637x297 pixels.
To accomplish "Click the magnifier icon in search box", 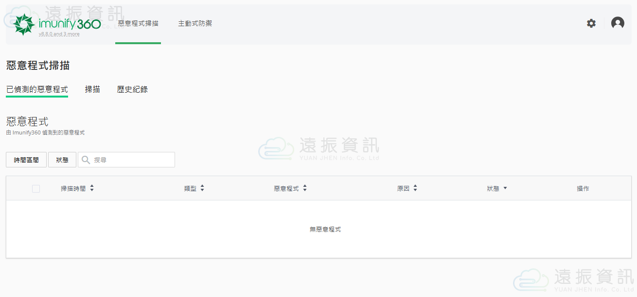I will pyautogui.click(x=86, y=160).
